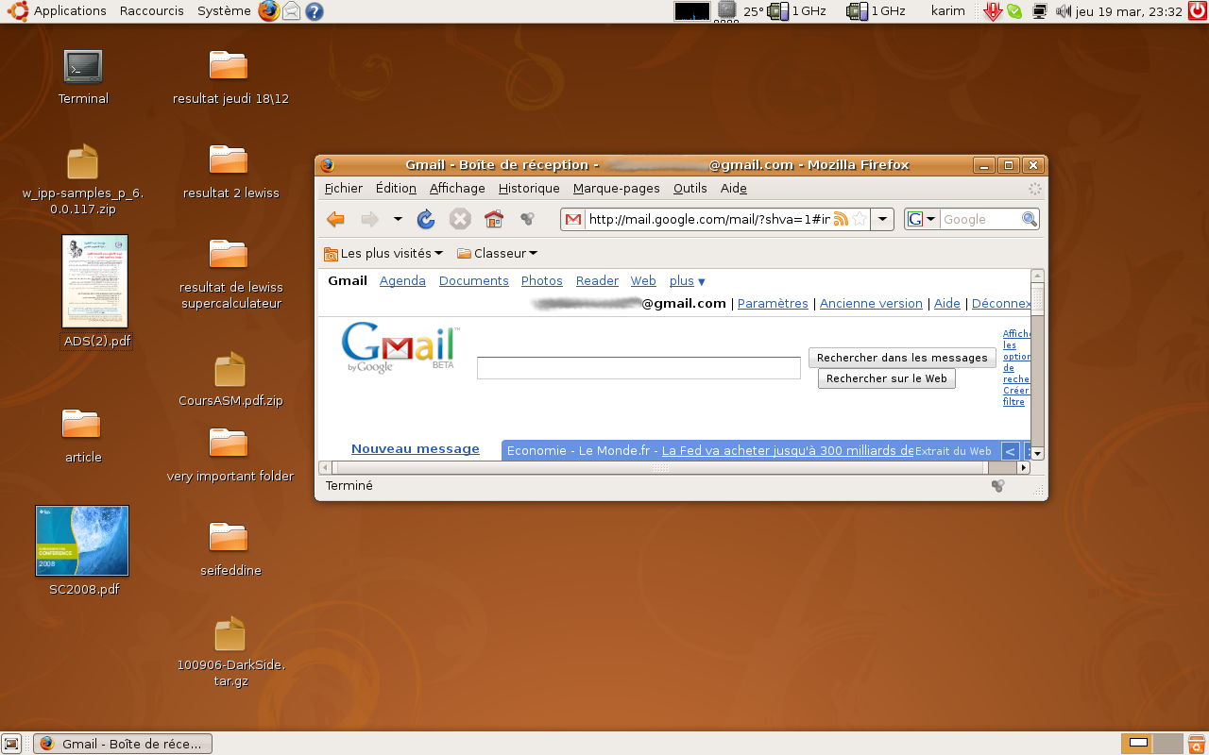This screenshot has height=755, width=1209.
Task: Click the network connection tray icon
Action: (x=1040, y=11)
